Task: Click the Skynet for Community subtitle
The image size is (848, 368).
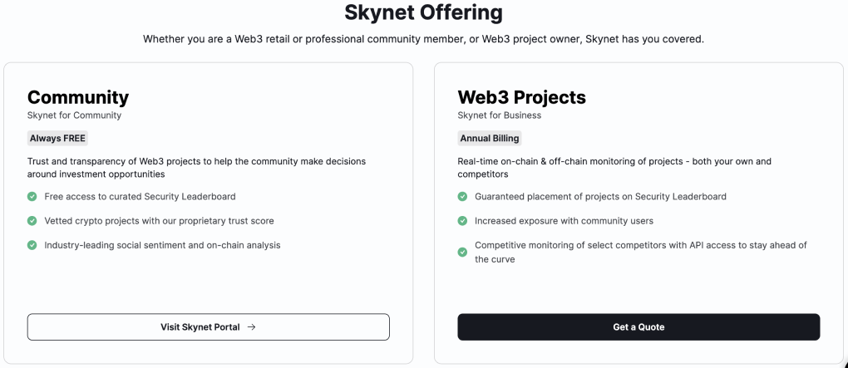Action: [x=74, y=115]
